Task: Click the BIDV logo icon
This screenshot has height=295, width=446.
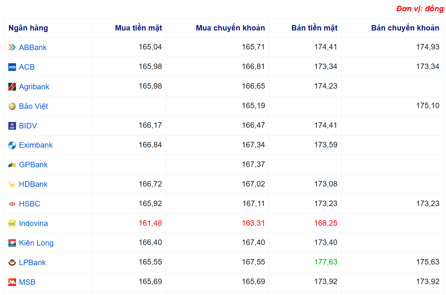Action: click(12, 126)
